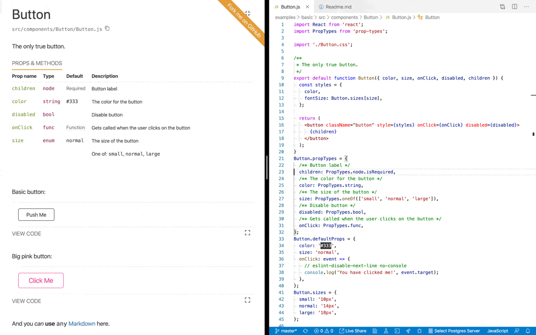Click Select Postgres Server in the status bar
The height and width of the screenshot is (335, 536).
[454, 331]
